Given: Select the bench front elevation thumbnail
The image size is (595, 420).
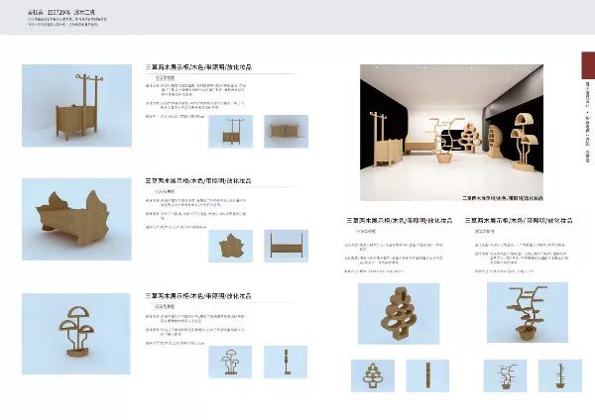Looking at the screenshot, I should [x=287, y=246].
